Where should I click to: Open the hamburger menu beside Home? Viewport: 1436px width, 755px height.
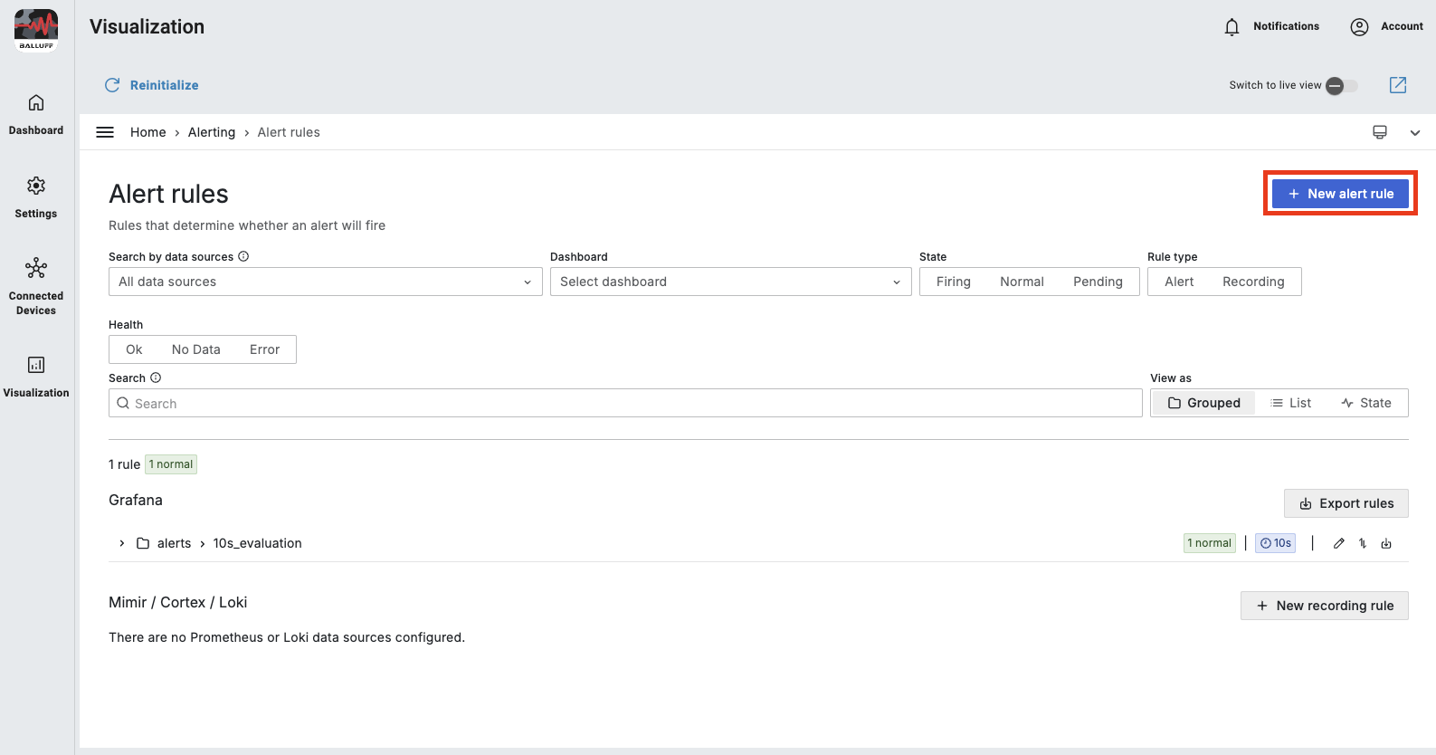(105, 132)
